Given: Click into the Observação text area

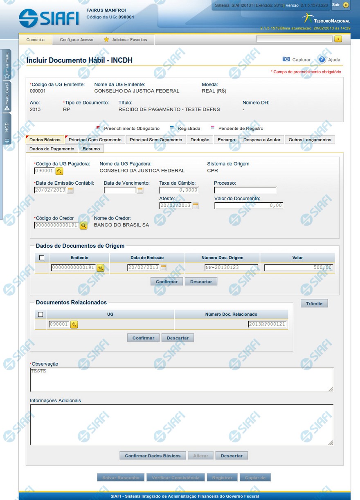Looking at the screenshot, I should [x=181, y=380].
